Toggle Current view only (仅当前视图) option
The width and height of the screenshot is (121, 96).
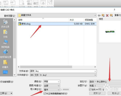click(x=7, y=82)
